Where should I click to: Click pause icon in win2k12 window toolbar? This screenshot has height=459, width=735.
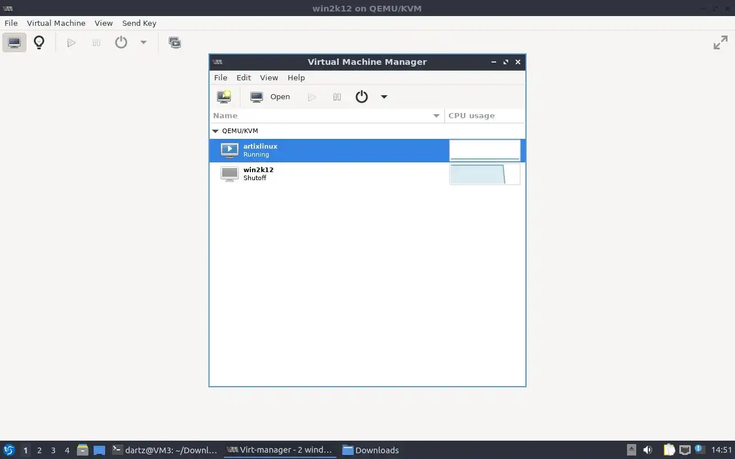point(96,42)
